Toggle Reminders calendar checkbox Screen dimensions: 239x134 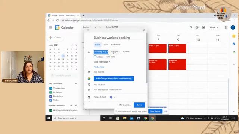(x=51, y=96)
